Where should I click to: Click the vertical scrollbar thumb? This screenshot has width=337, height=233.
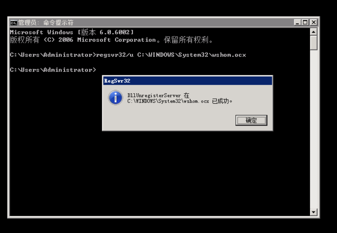[x=314, y=43]
